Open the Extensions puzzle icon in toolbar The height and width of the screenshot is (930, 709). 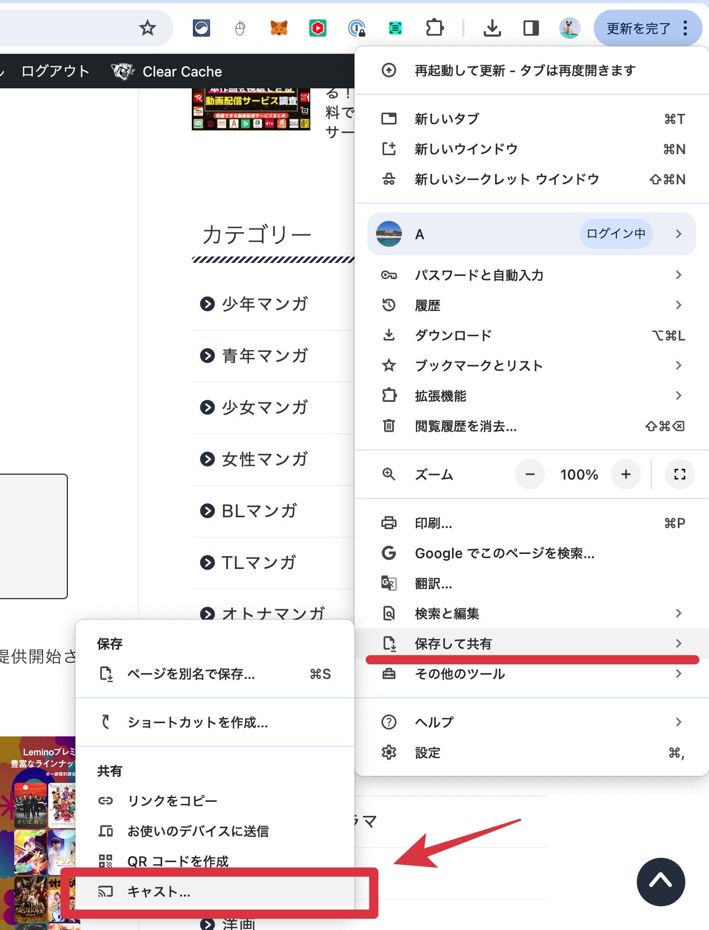click(434, 27)
